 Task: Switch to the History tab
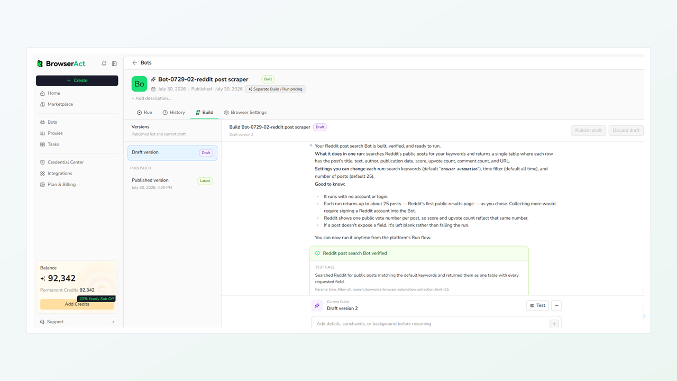pos(173,112)
